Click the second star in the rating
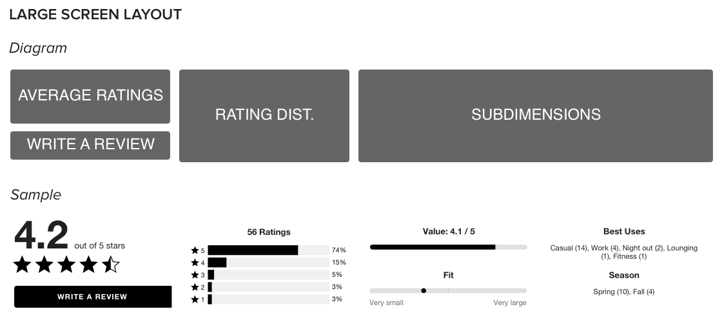722x327 pixels. [45, 265]
